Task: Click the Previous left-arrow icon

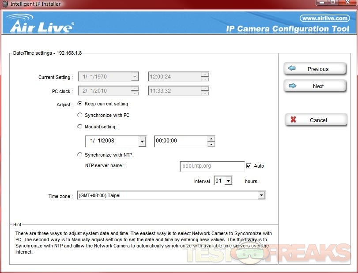Action: tap(292, 69)
